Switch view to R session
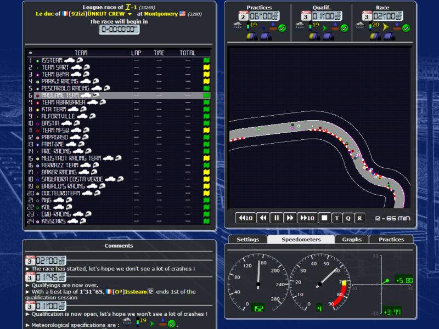 (359, 218)
